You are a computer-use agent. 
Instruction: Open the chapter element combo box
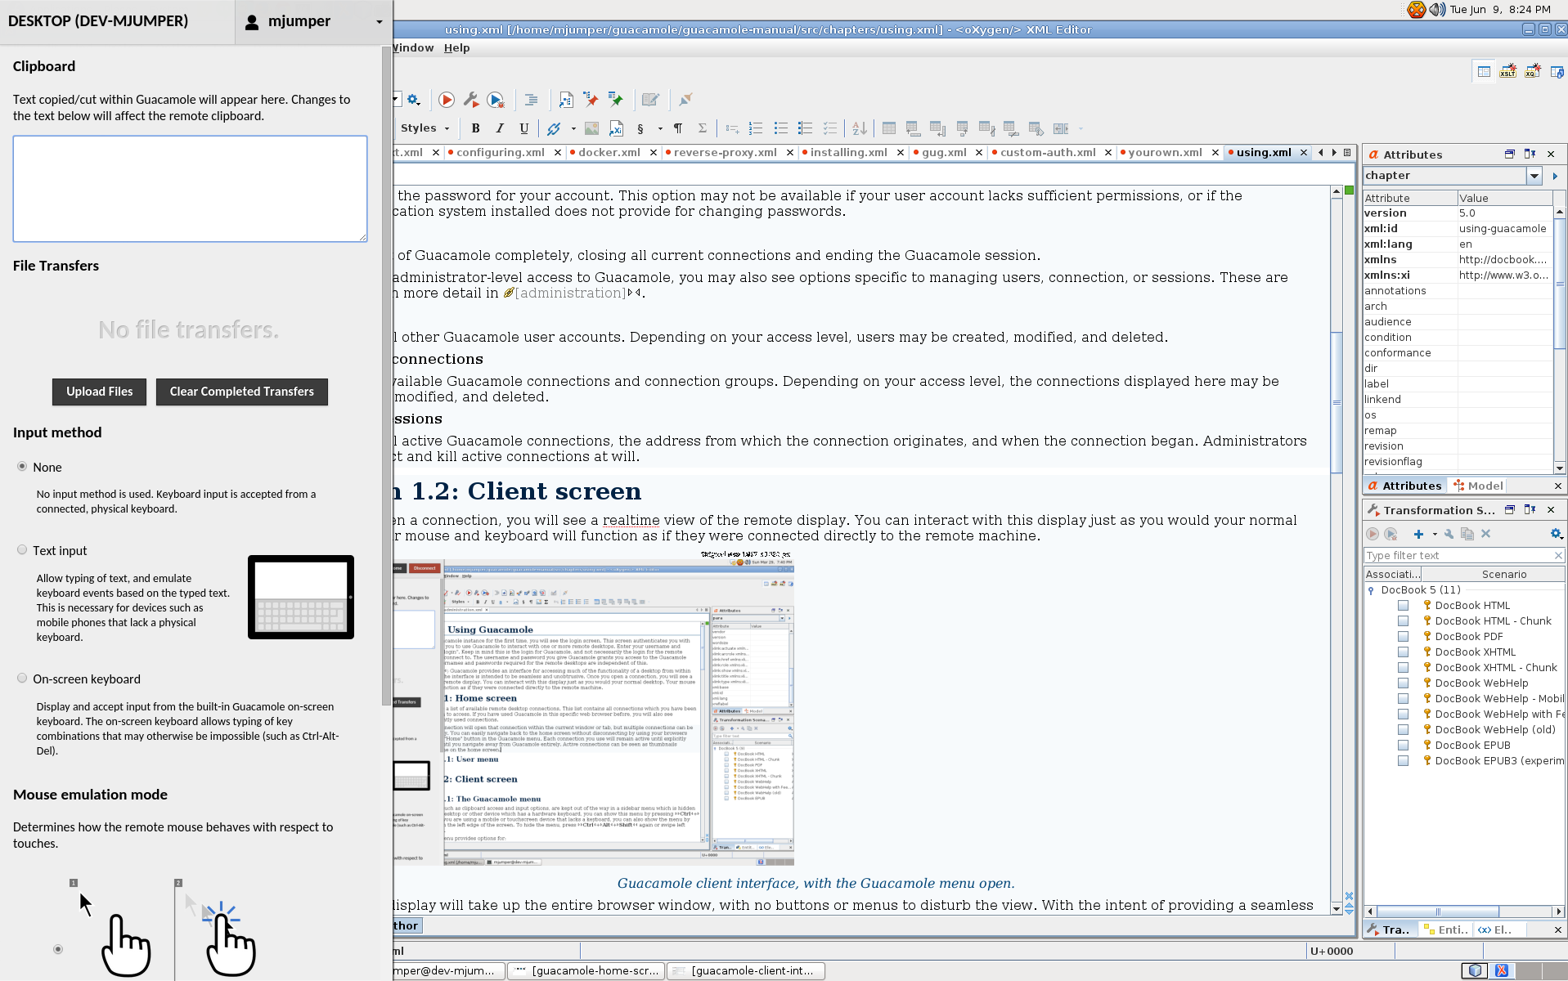pos(1534,176)
